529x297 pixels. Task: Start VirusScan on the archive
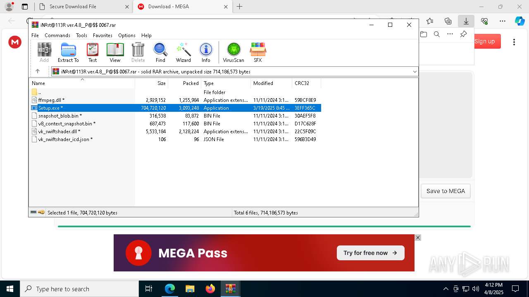tap(234, 52)
